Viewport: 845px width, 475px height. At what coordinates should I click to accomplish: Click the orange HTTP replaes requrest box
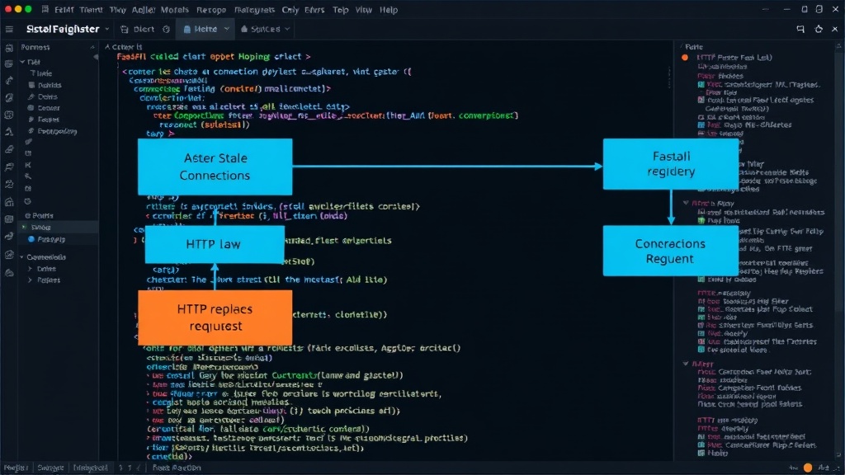point(215,317)
